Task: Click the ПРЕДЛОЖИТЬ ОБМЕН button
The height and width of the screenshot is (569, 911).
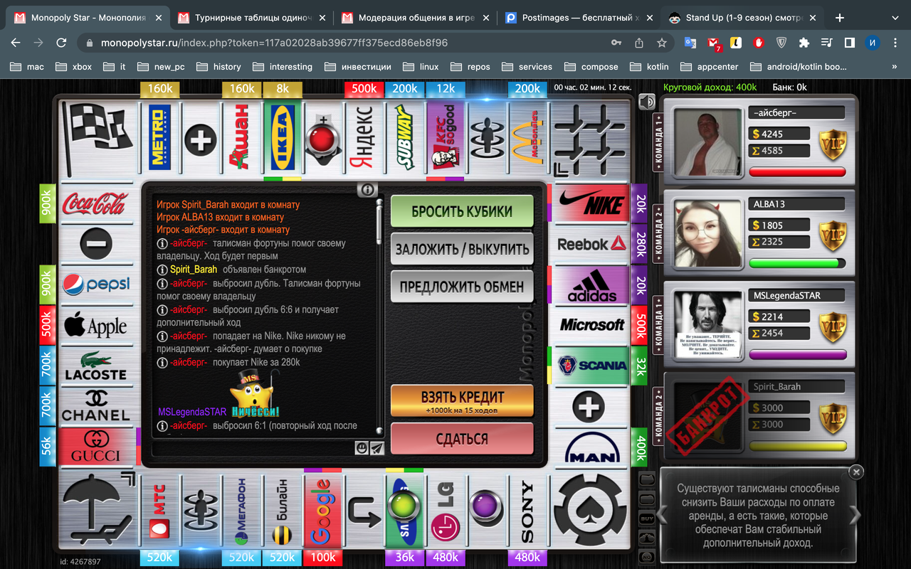Action: pyautogui.click(x=462, y=287)
